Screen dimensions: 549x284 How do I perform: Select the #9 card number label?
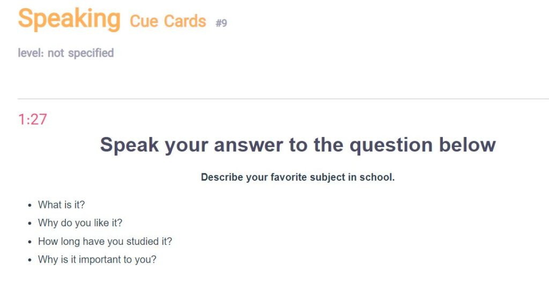[221, 23]
